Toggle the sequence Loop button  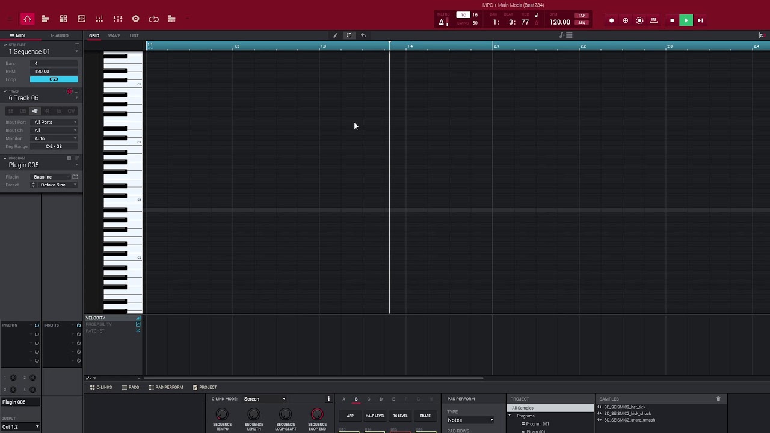click(x=54, y=79)
